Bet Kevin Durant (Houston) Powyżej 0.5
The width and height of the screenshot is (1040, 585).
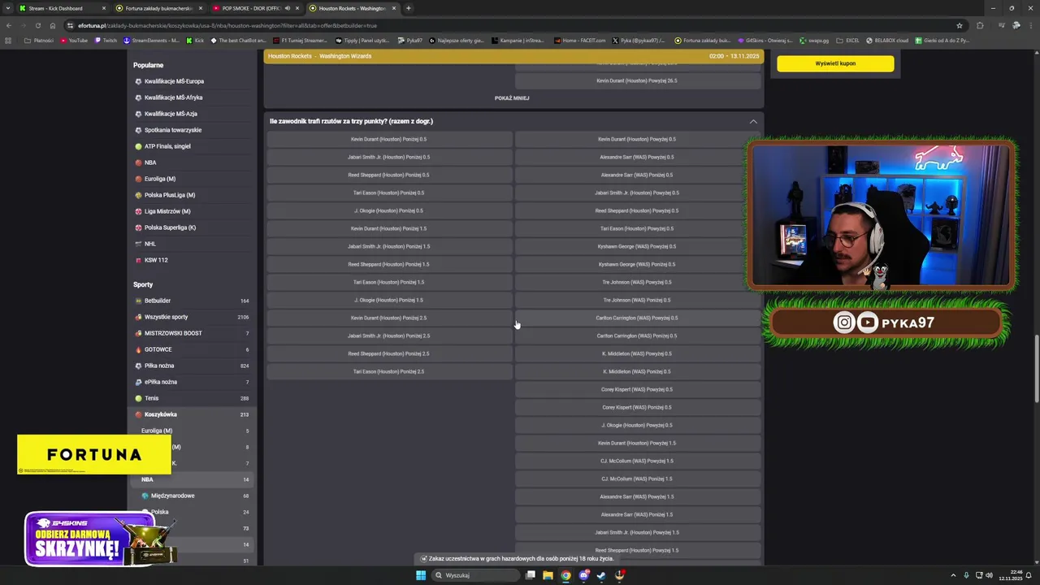(637, 139)
